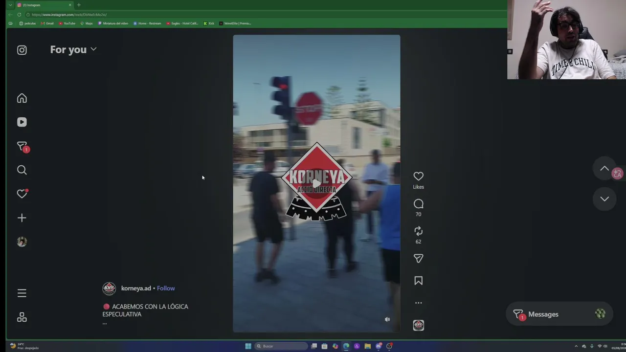Repost the reel
626x352 pixels.
pyautogui.click(x=418, y=231)
